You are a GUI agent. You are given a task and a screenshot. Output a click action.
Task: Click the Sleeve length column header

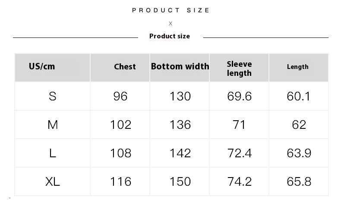pyautogui.click(x=239, y=69)
